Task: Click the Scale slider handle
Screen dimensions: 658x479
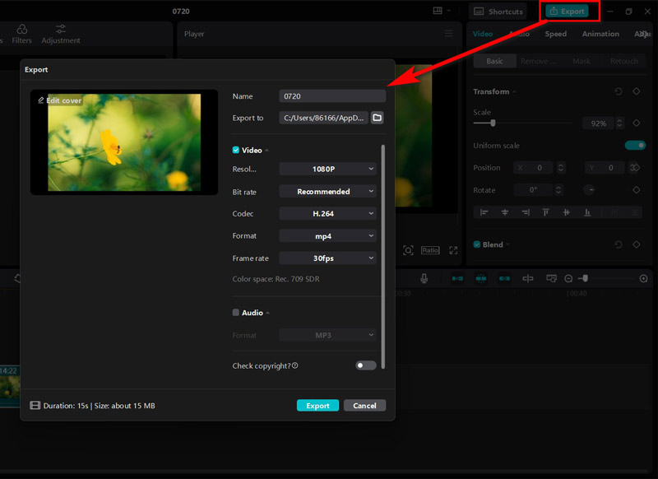Action: tap(493, 123)
